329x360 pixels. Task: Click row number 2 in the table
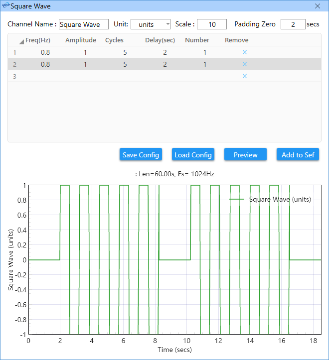[15, 65]
